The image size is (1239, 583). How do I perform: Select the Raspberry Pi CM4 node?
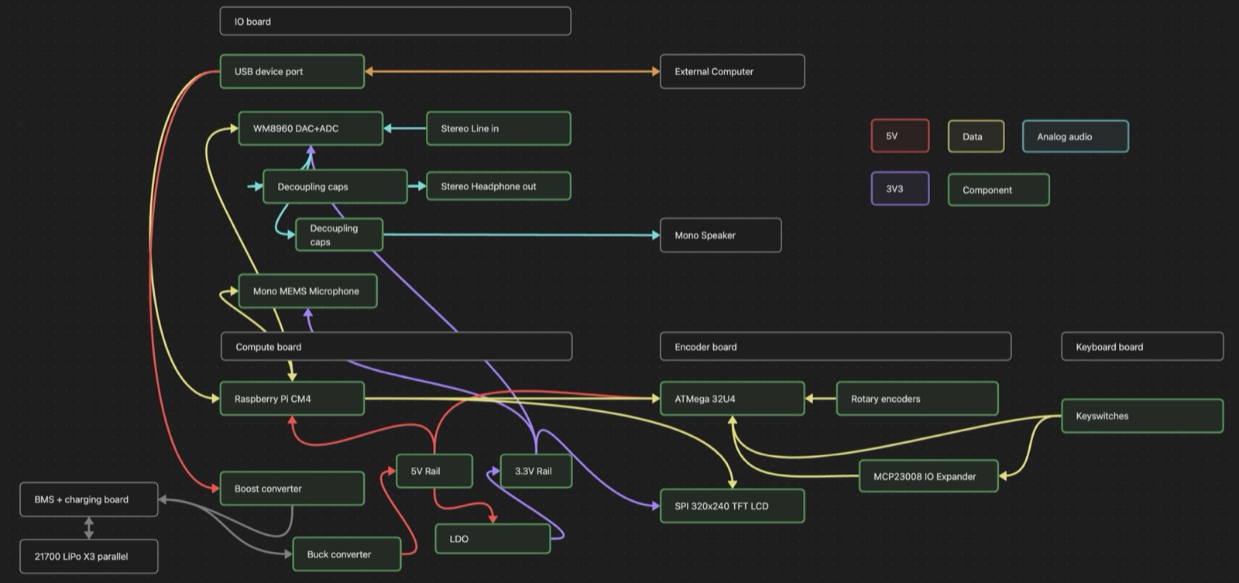(292, 399)
